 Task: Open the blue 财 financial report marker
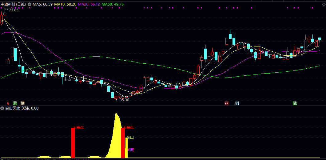click(x=237, y=103)
